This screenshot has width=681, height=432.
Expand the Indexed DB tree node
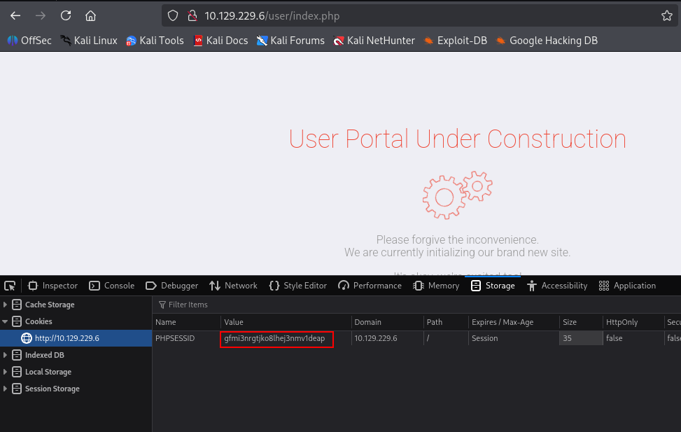(x=5, y=355)
